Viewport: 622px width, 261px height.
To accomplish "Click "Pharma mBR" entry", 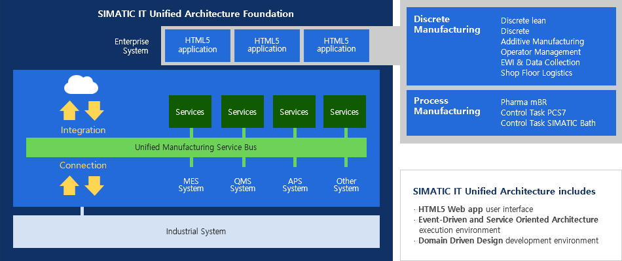I will coord(524,102).
